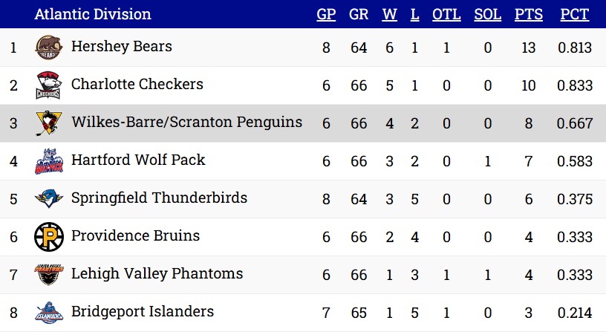The width and height of the screenshot is (606, 332).
Task: Select the Wilkes-Barre/Scranton Penguins logo
Action: tap(49, 123)
